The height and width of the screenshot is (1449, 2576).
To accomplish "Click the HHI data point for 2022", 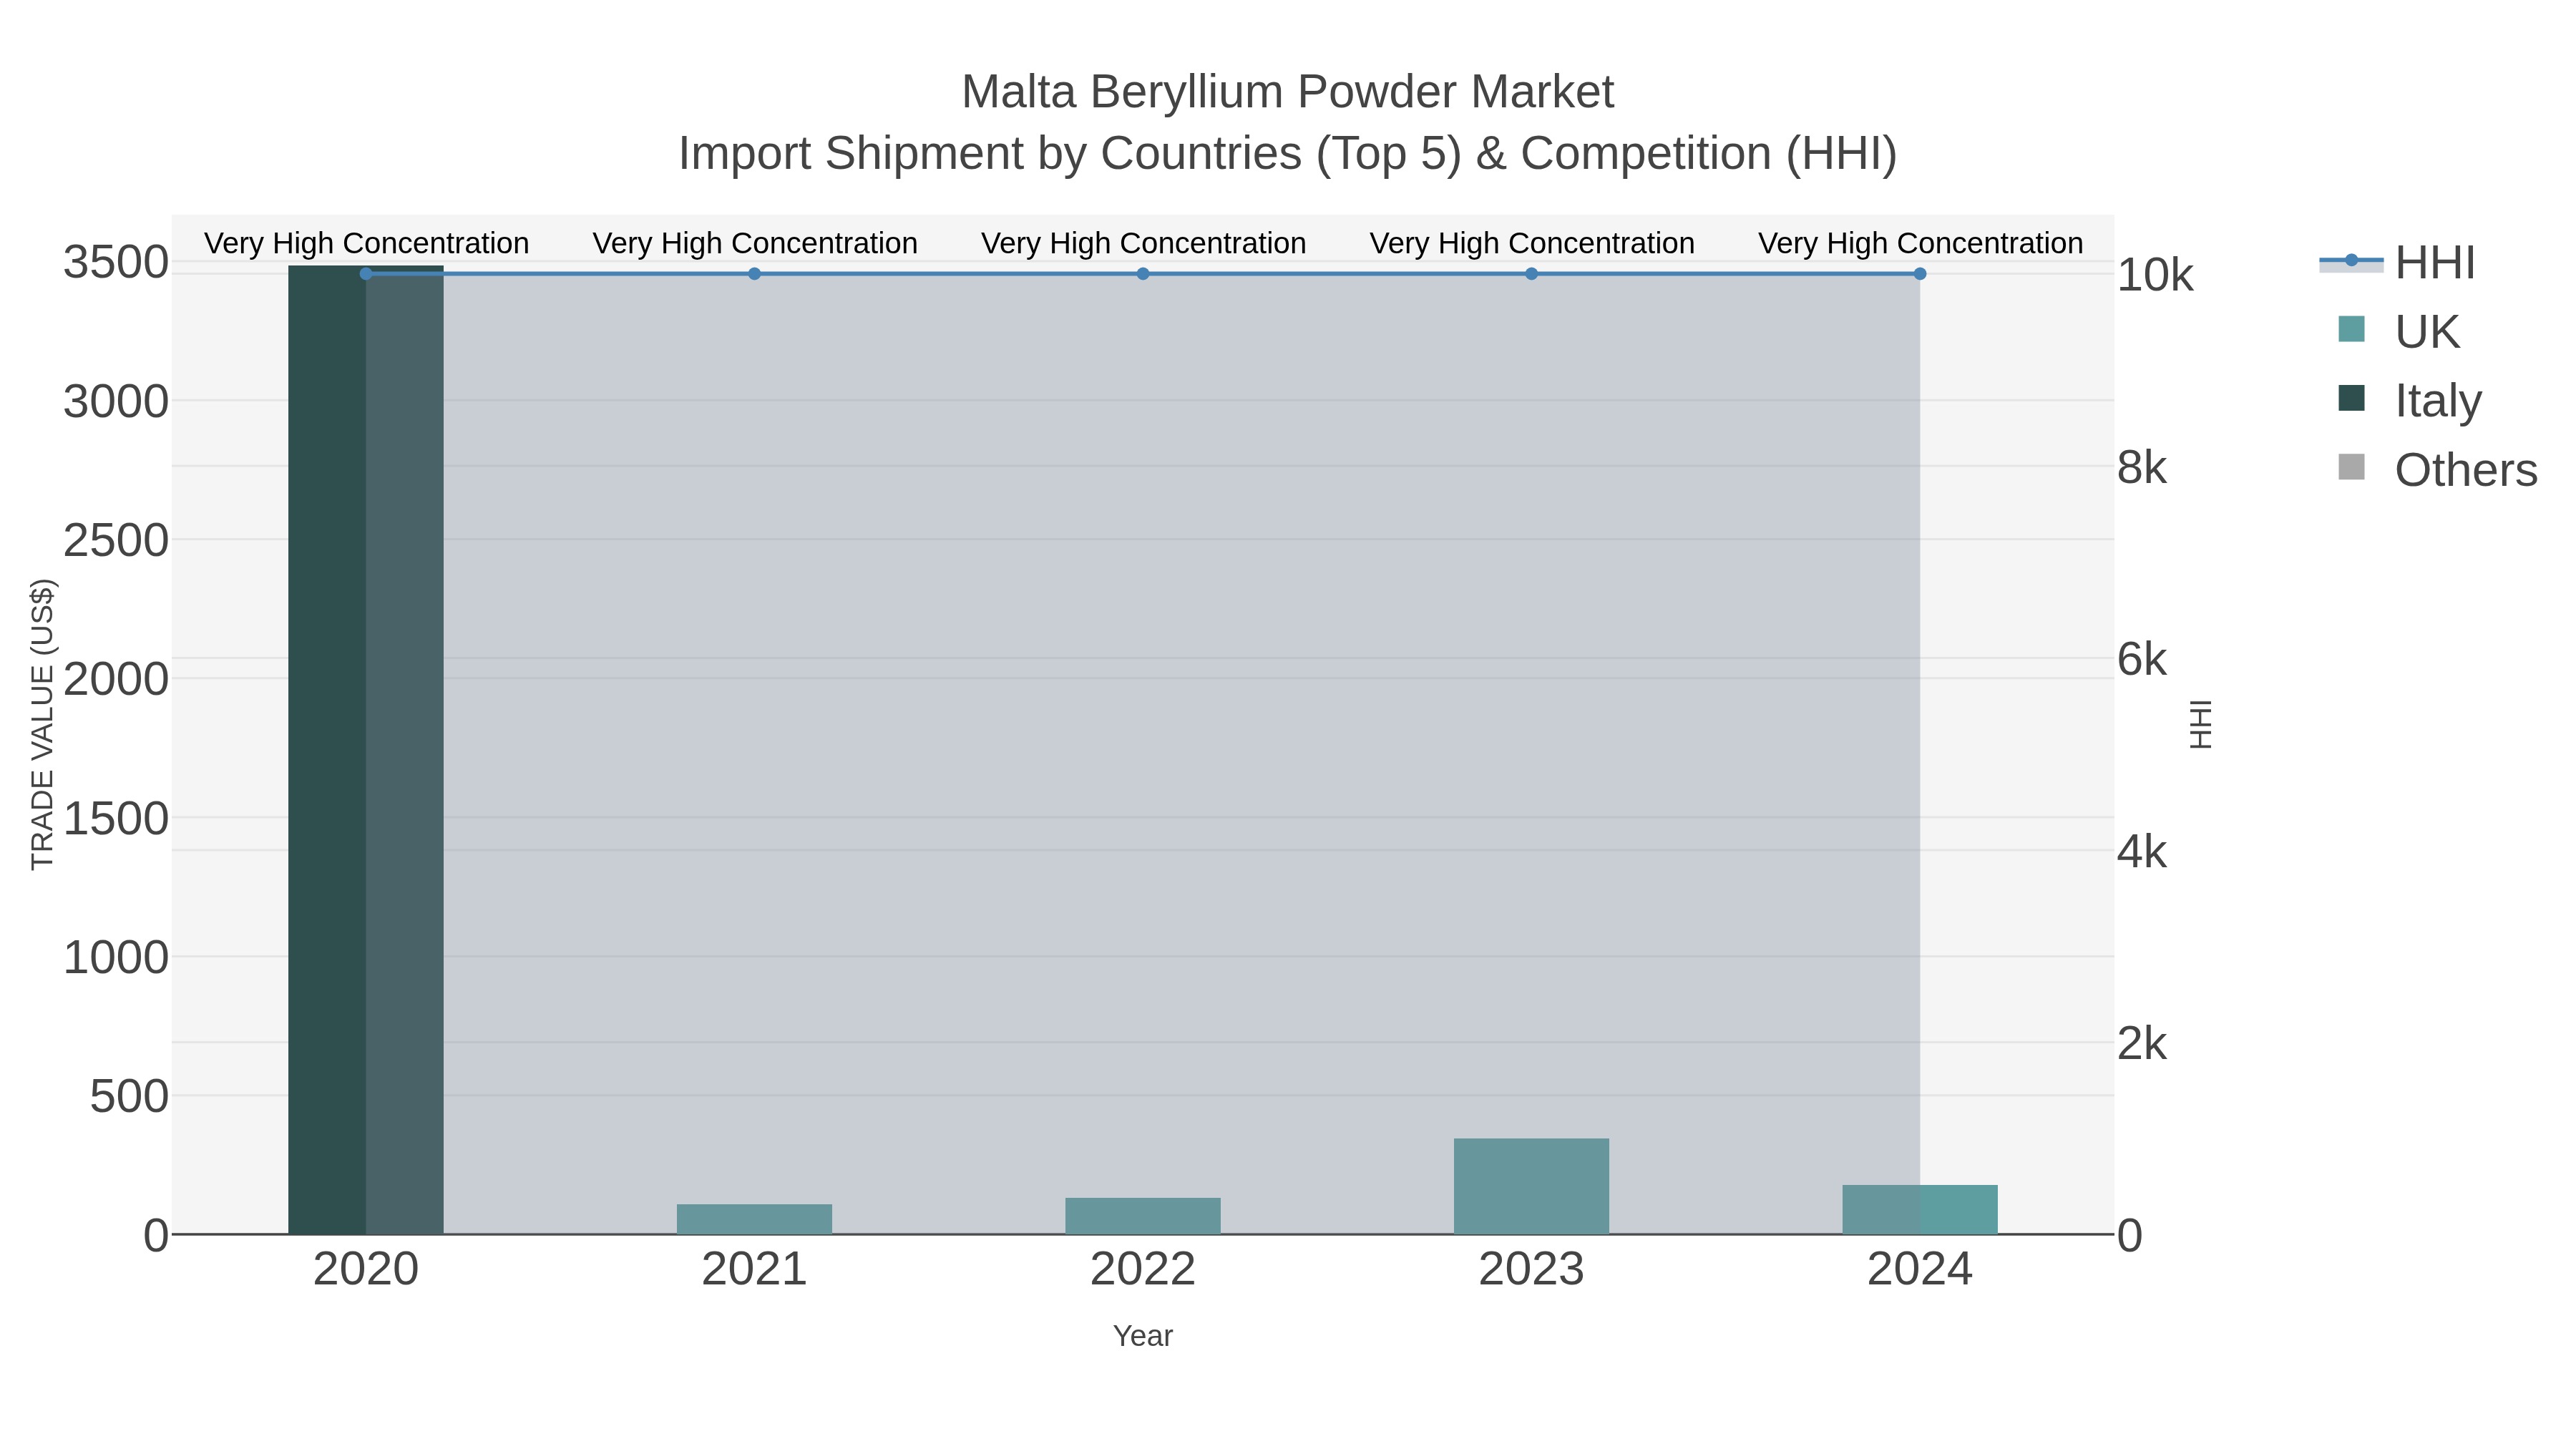I will (x=1143, y=274).
